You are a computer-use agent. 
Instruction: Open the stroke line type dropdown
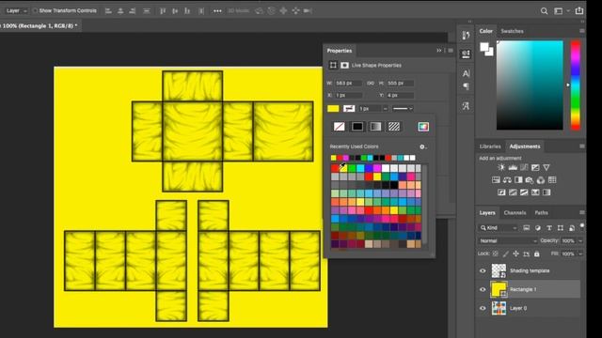(x=403, y=109)
